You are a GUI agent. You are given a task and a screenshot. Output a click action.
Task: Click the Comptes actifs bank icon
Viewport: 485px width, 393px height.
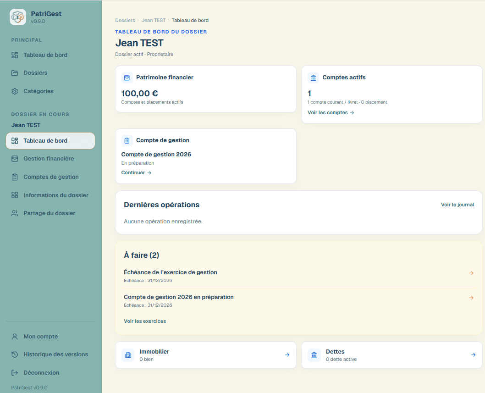314,77
